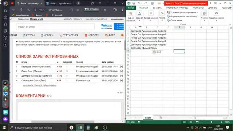Open the Cells group icon in ribbon
The image size is (233, 131).
click(204, 13)
